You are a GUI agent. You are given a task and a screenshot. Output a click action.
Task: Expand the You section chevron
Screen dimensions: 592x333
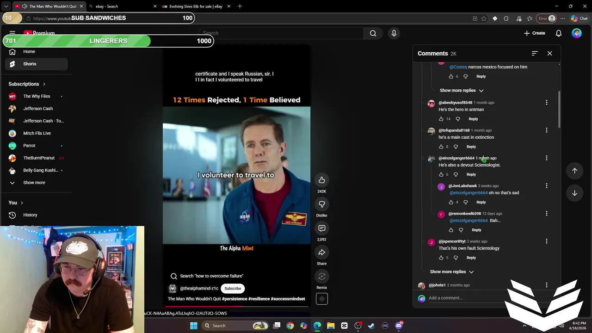tap(21, 203)
